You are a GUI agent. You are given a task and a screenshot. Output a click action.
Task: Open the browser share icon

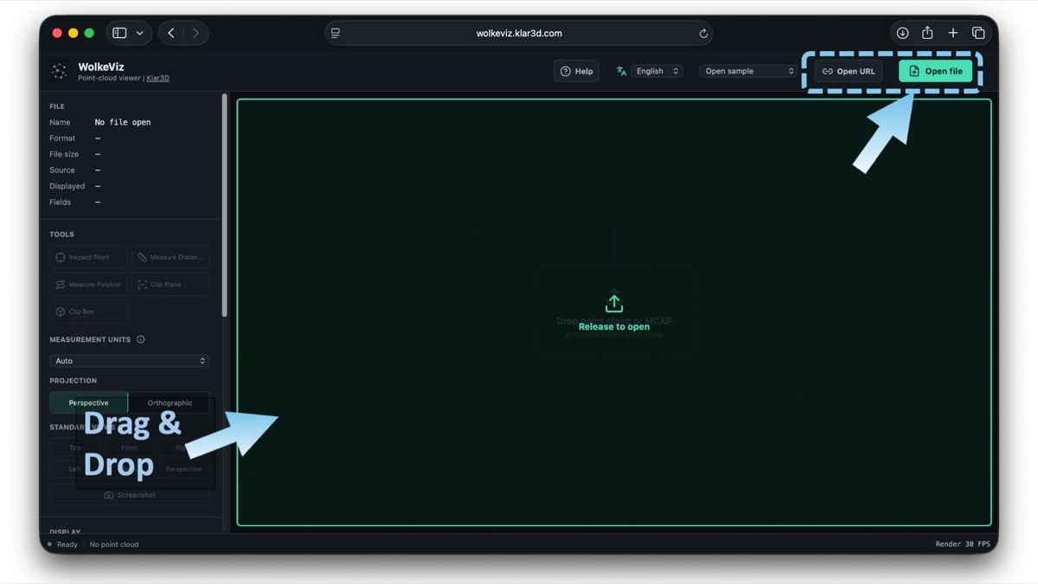click(x=927, y=33)
